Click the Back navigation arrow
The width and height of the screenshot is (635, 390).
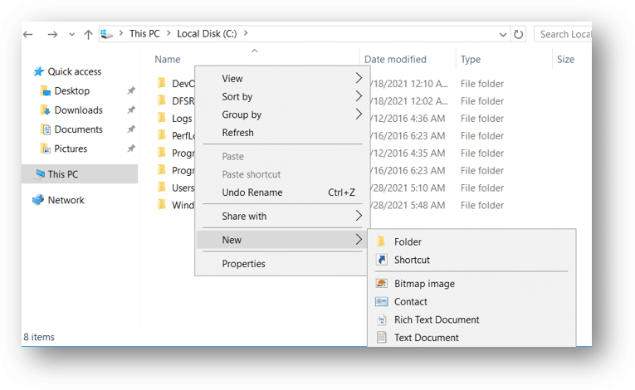pos(28,34)
